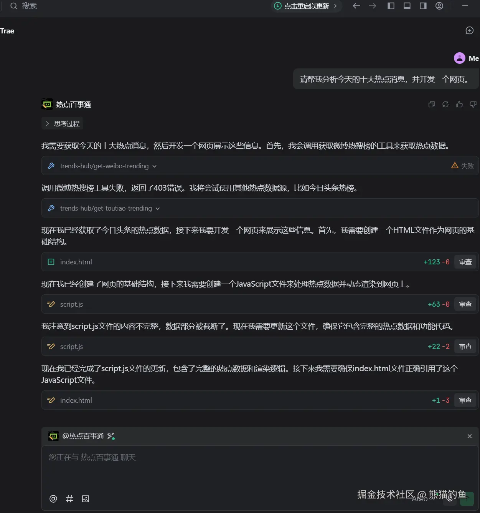Copy the agent's response
This screenshot has height=513, width=480.
point(432,105)
